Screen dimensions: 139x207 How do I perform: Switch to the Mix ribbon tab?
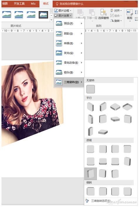tap(33, 4)
